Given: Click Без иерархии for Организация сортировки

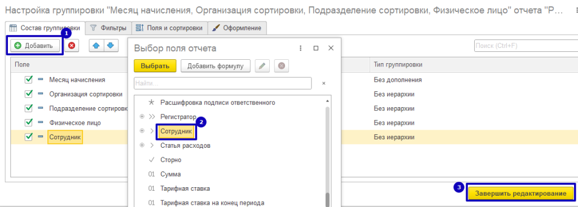Looking at the screenshot, I should [394, 94].
